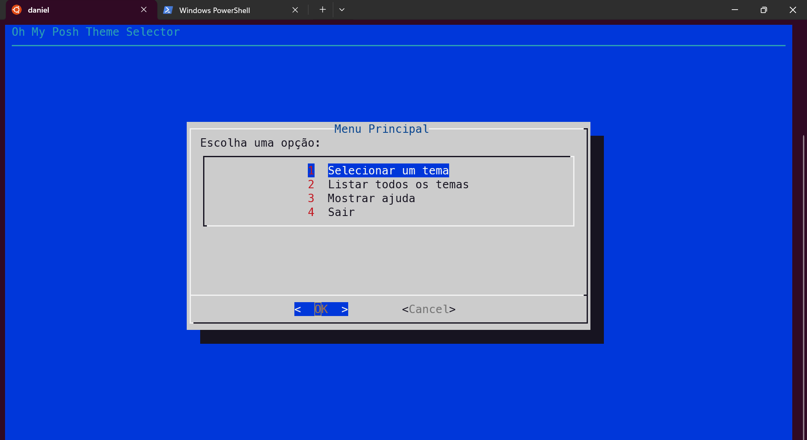Restore down the terminal window

[x=764, y=10]
